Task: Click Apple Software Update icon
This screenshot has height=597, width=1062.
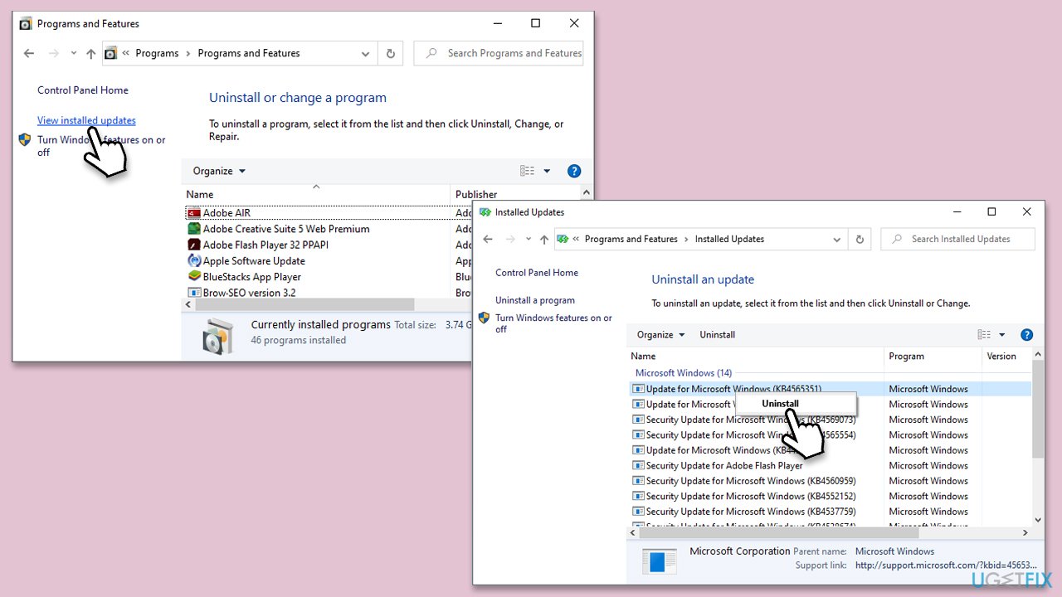Action: point(194,260)
